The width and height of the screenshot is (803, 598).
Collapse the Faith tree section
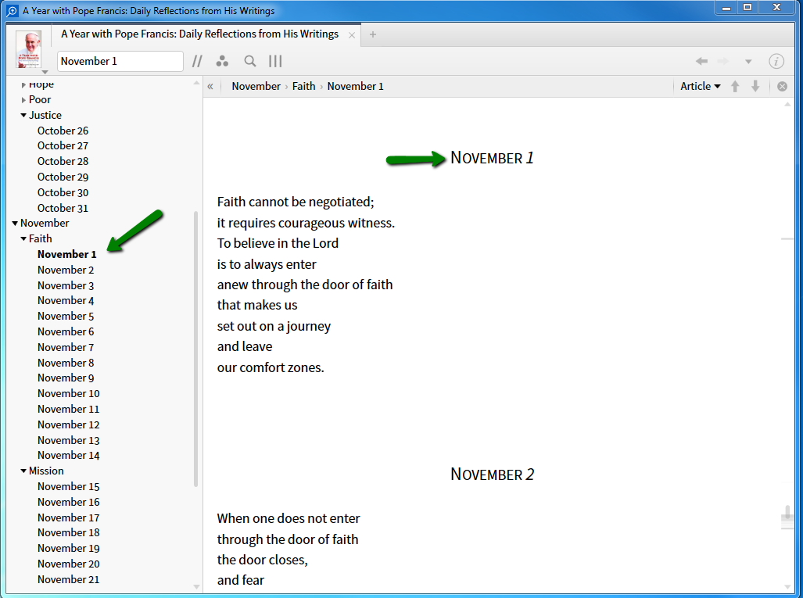[x=23, y=239]
